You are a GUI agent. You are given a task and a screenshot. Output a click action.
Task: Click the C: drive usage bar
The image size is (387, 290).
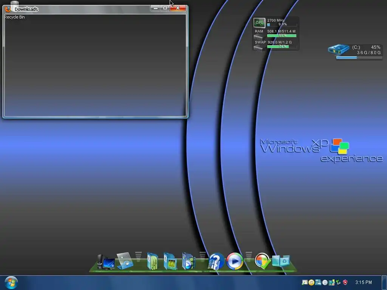click(x=359, y=58)
